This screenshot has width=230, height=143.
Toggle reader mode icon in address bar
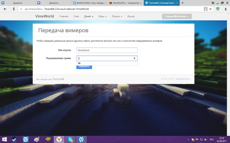click(x=206, y=9)
